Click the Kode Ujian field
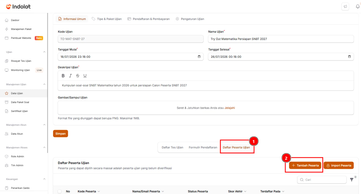 click(x=131, y=39)
